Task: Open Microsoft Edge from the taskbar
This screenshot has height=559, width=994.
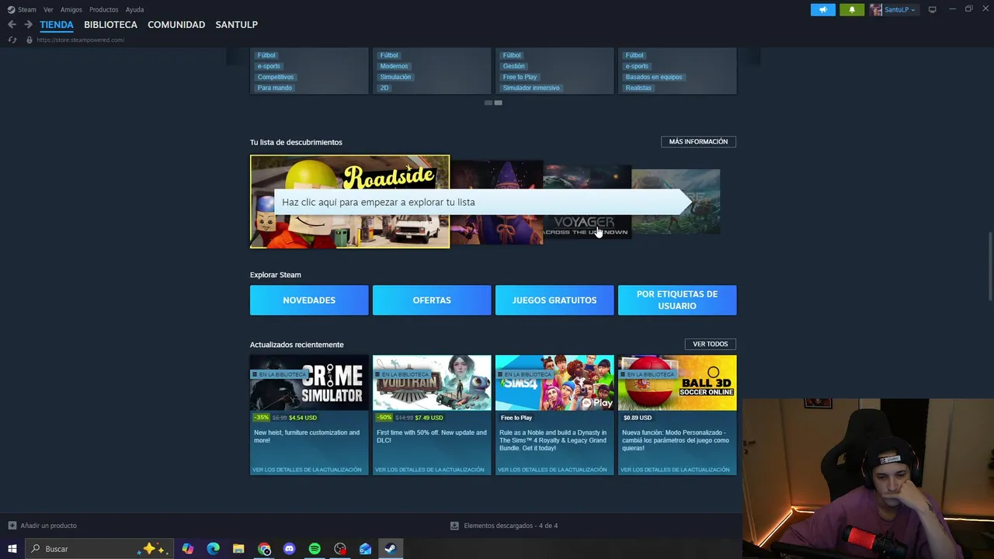Action: coord(214,549)
